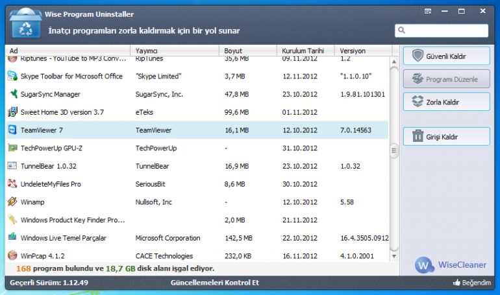Click the vertical scrollbar thumb grip
500x295 pixels.
pyautogui.click(x=394, y=150)
